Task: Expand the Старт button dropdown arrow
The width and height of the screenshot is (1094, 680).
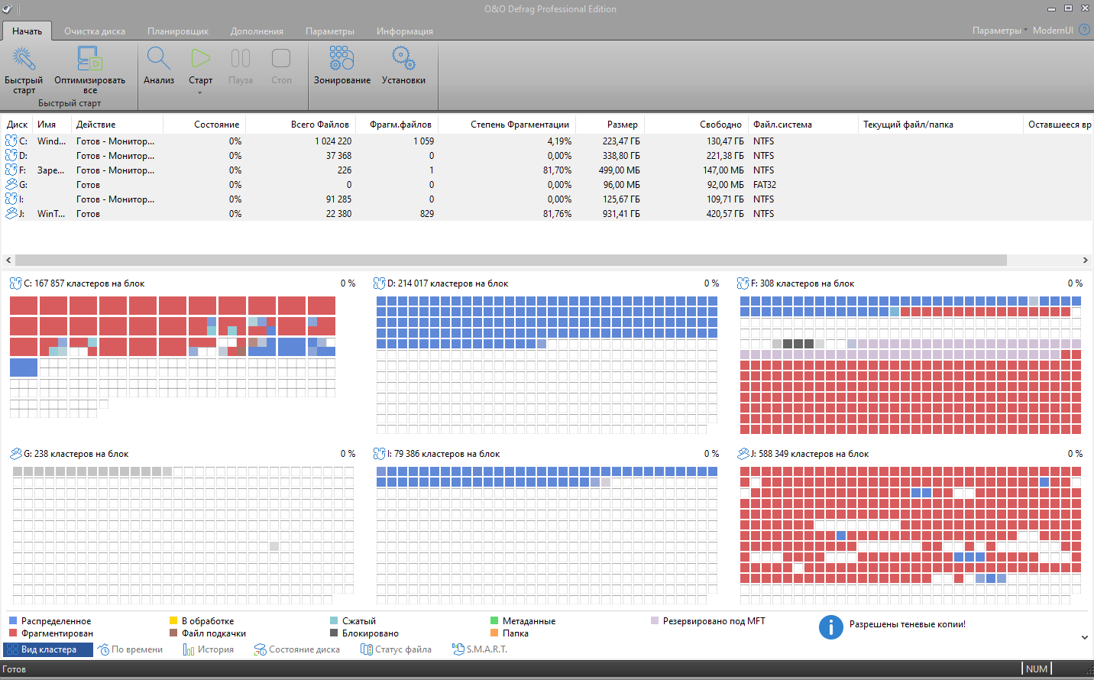Action: coord(200,93)
